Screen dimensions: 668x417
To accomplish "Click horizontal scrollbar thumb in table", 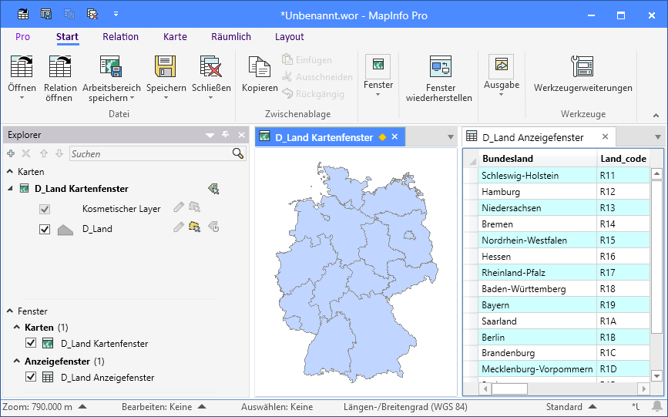I will point(509,388).
